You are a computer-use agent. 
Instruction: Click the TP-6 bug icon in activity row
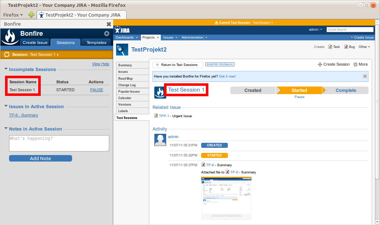(x=203, y=165)
